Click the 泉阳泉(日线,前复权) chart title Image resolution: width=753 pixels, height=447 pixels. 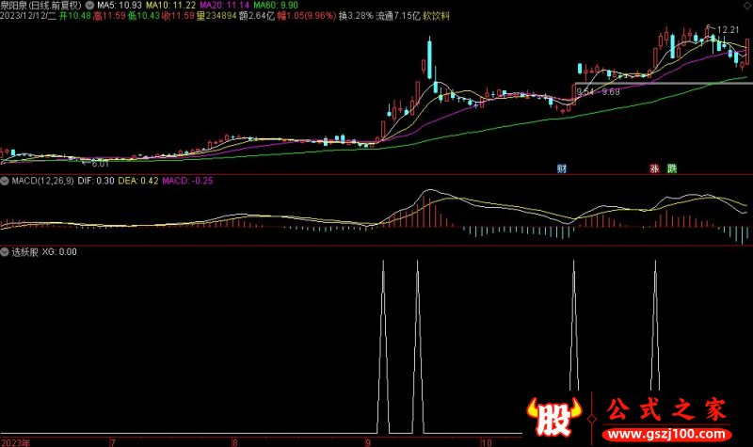tap(41, 6)
